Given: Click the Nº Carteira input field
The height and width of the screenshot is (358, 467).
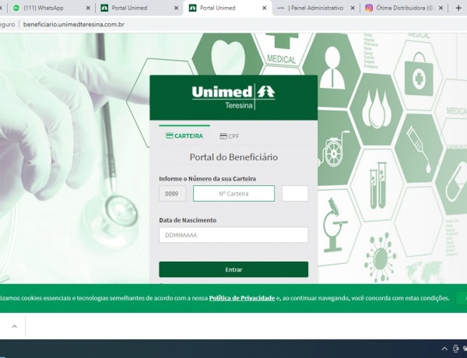Looking at the screenshot, I should click(233, 194).
